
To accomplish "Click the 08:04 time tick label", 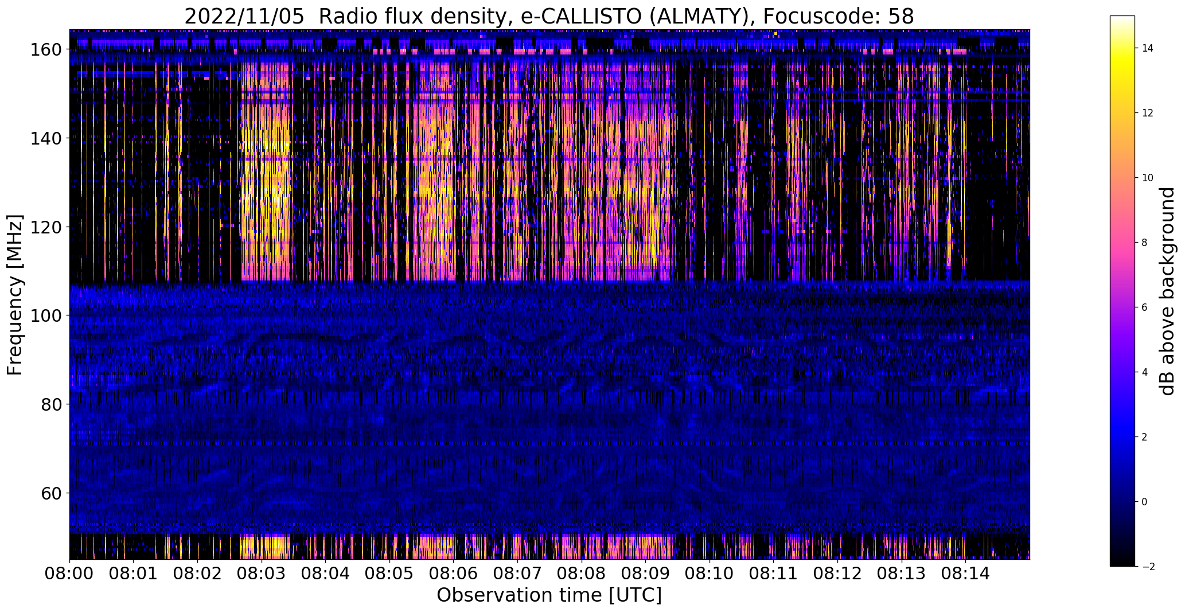I will point(325,572).
